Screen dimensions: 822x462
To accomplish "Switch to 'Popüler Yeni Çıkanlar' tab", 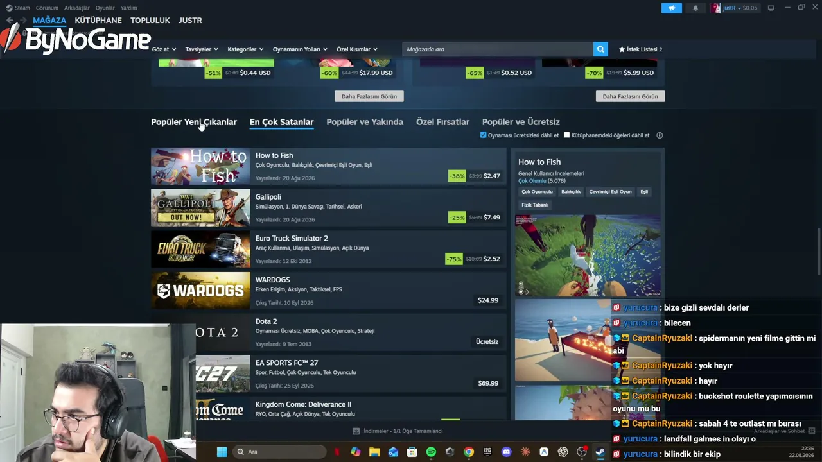I will [x=194, y=122].
